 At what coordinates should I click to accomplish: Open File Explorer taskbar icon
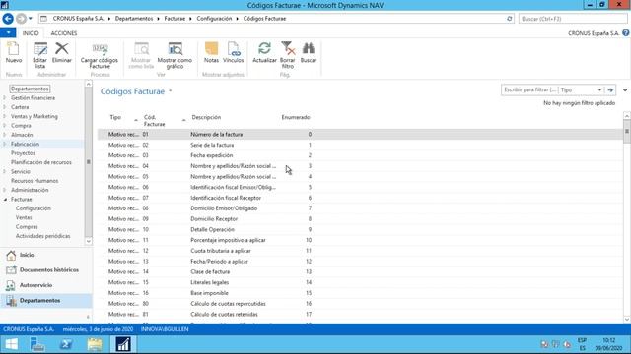95,344
